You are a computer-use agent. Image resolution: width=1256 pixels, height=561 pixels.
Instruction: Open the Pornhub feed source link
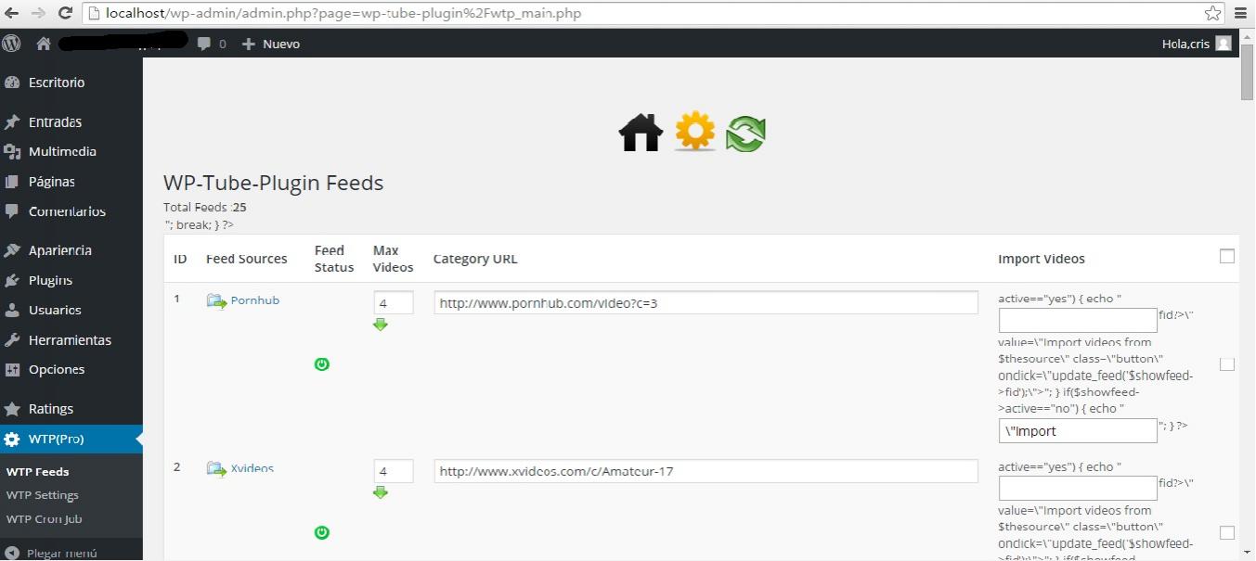click(254, 300)
